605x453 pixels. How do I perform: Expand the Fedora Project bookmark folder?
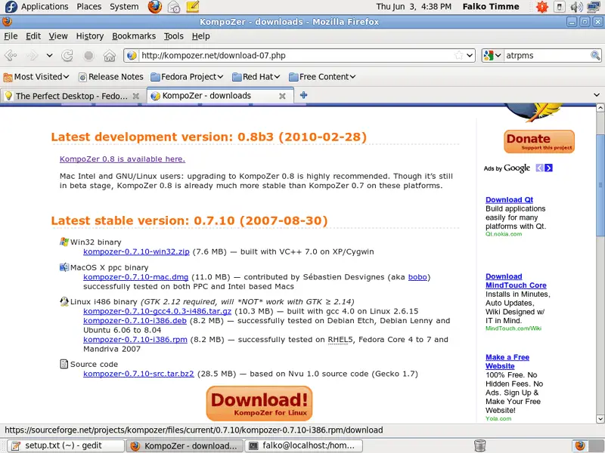(x=187, y=77)
